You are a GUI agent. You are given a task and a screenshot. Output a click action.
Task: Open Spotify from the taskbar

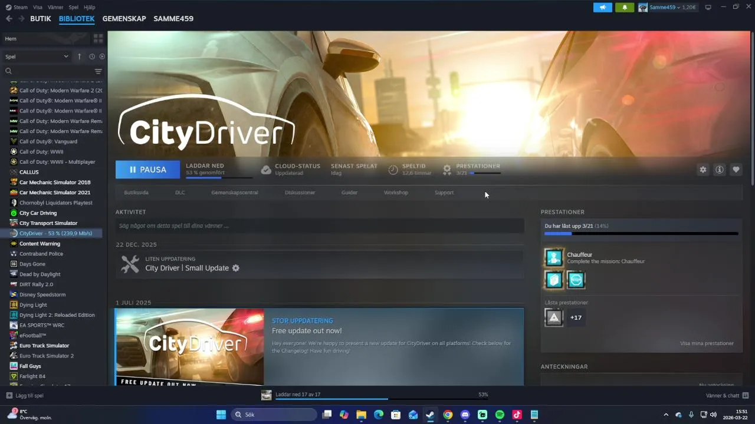(500, 415)
